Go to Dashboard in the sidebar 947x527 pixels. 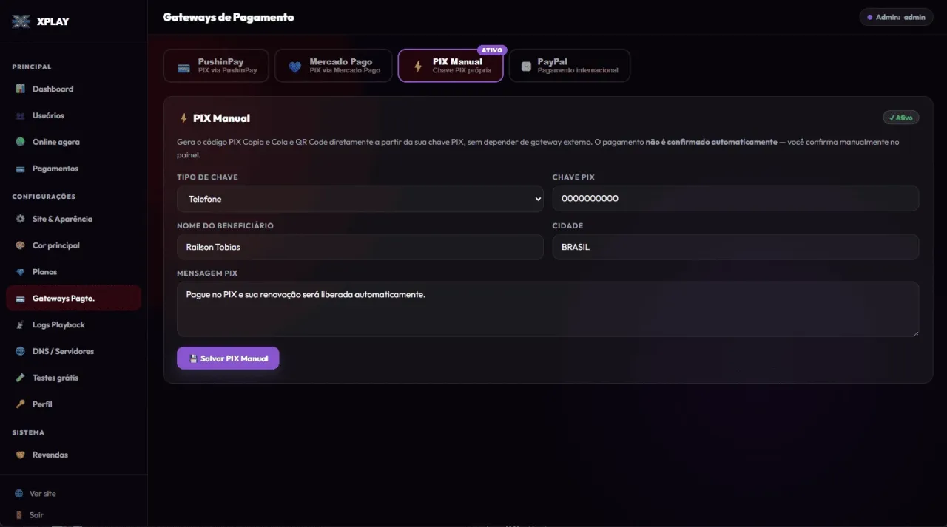pos(73,89)
